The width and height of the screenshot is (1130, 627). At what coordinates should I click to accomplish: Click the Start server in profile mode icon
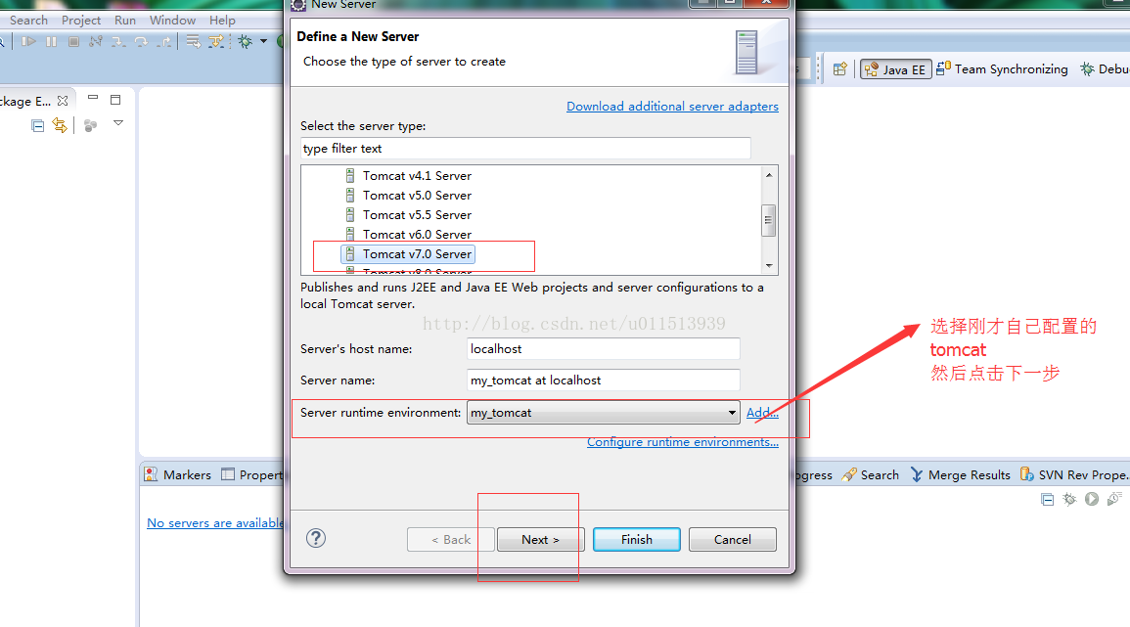[1114, 499]
